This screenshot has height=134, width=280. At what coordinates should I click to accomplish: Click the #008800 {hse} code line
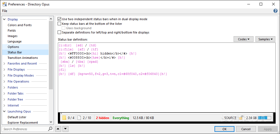(92, 57)
